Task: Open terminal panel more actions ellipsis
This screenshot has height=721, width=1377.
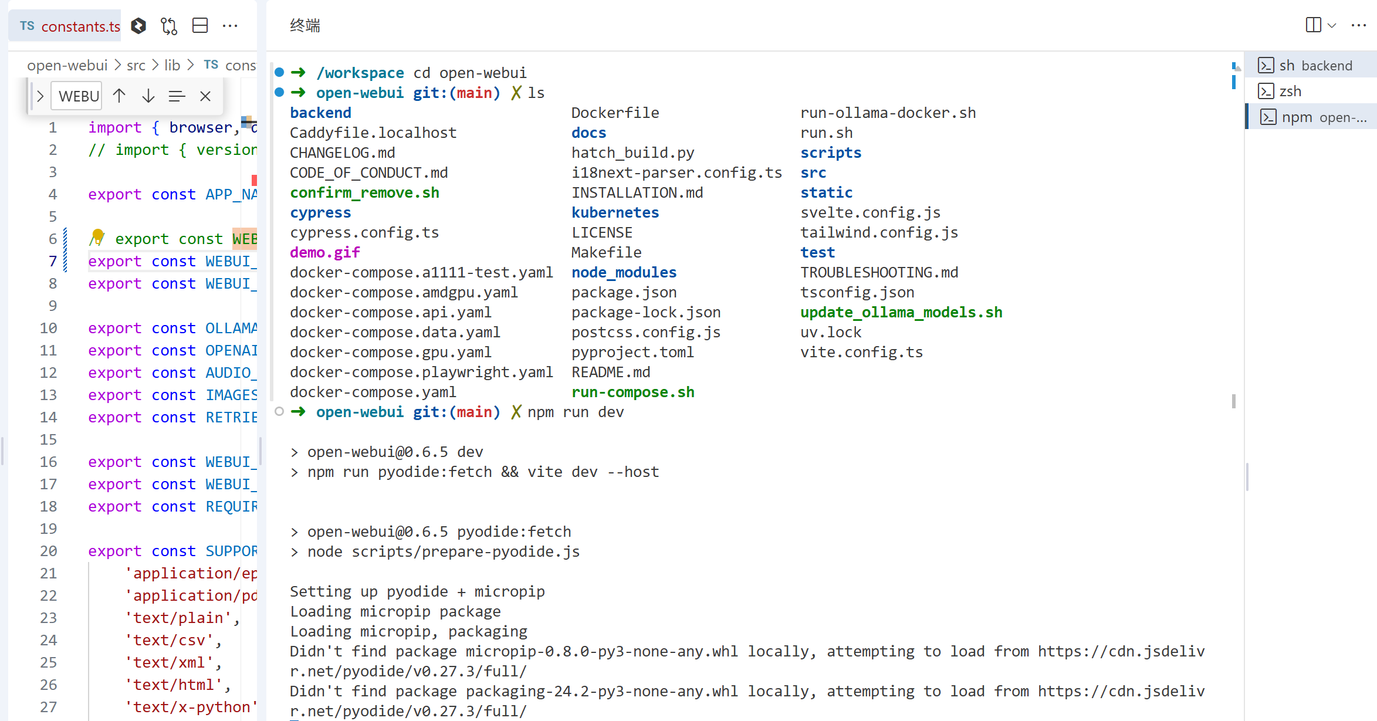Action: point(1359,25)
